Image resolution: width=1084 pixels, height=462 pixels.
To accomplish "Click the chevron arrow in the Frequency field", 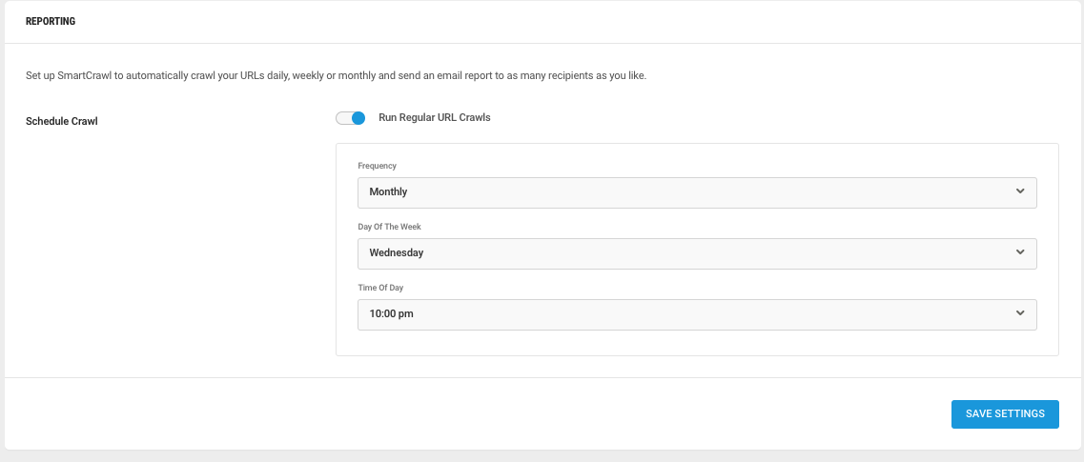I will (x=1020, y=191).
